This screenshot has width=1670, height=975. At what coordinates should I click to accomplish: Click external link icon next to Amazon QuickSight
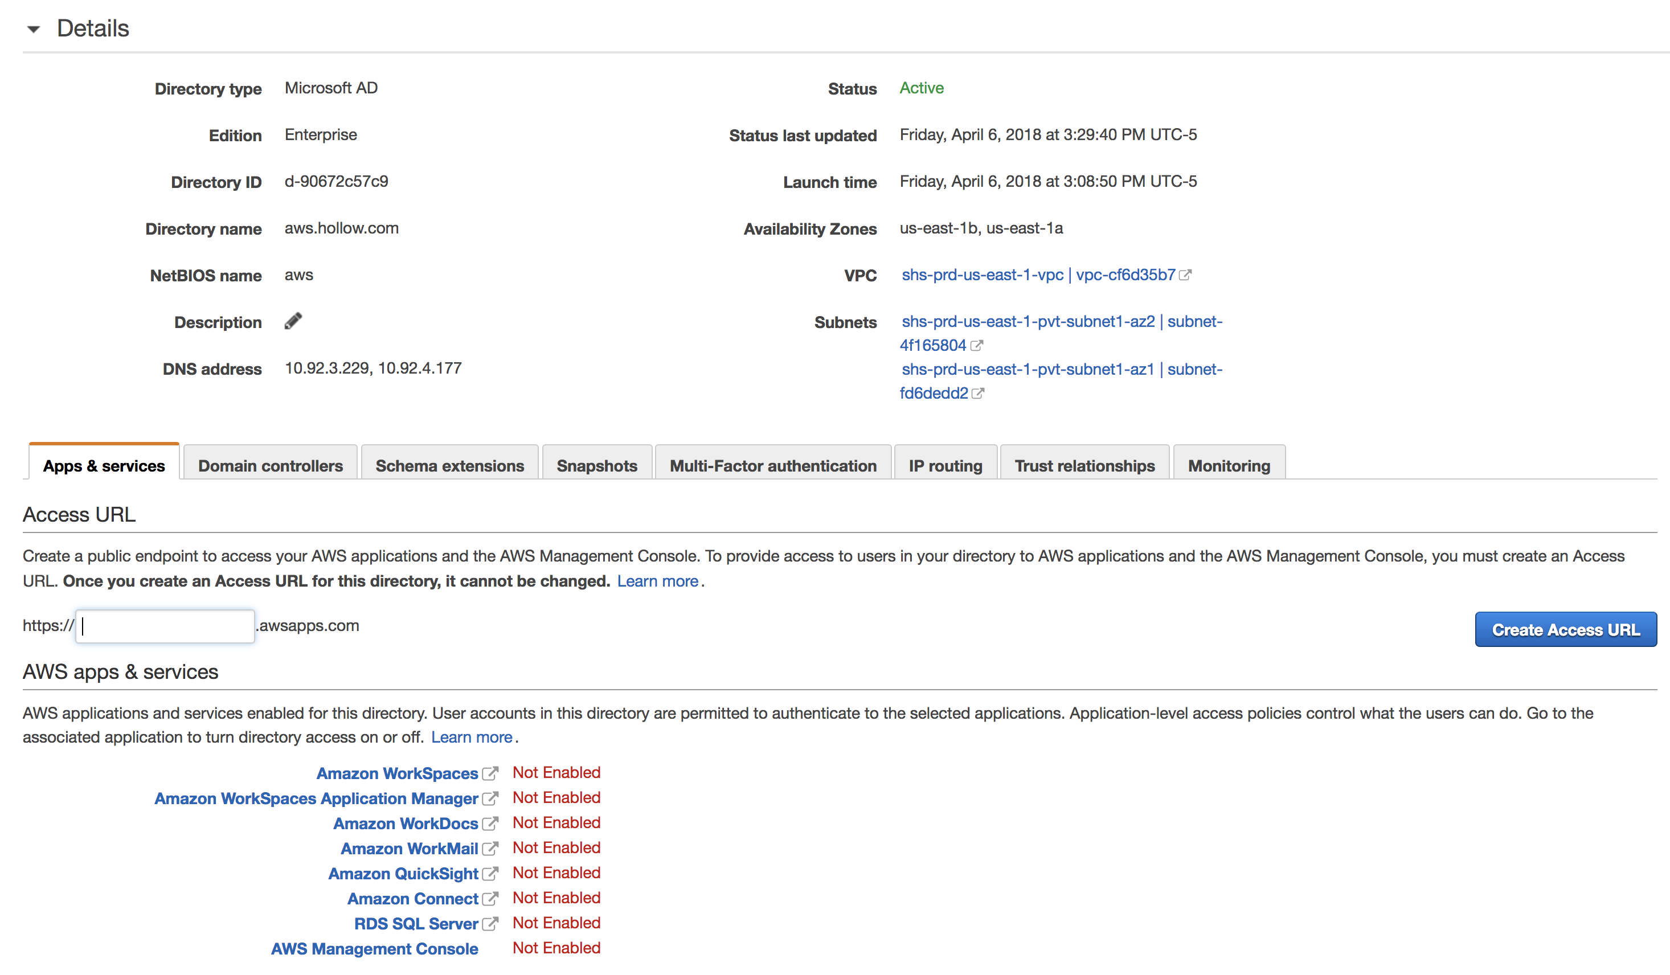coord(490,874)
